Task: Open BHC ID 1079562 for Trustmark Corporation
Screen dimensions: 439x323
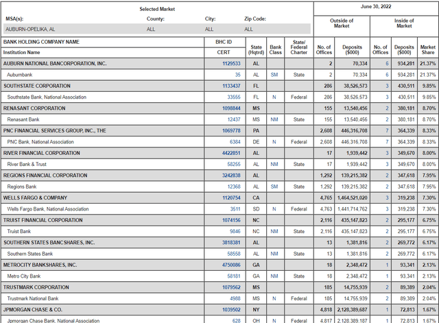Action: (x=231, y=287)
